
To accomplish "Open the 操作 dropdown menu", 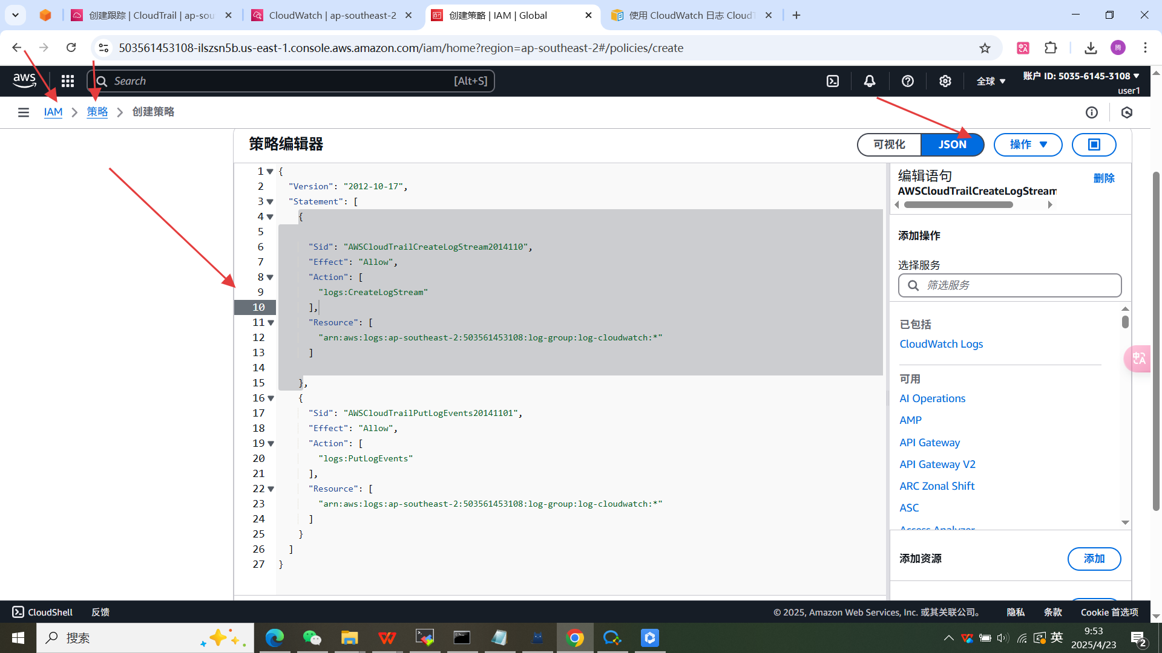I will tap(1028, 145).
